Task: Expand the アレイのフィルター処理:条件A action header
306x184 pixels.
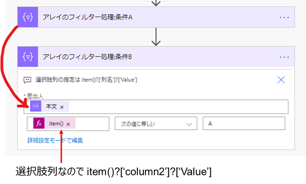Action: (x=156, y=17)
